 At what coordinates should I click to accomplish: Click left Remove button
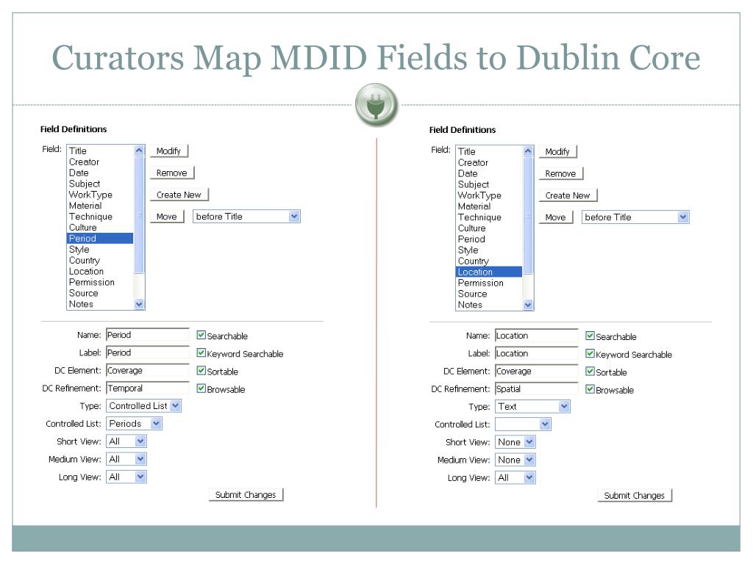172,173
